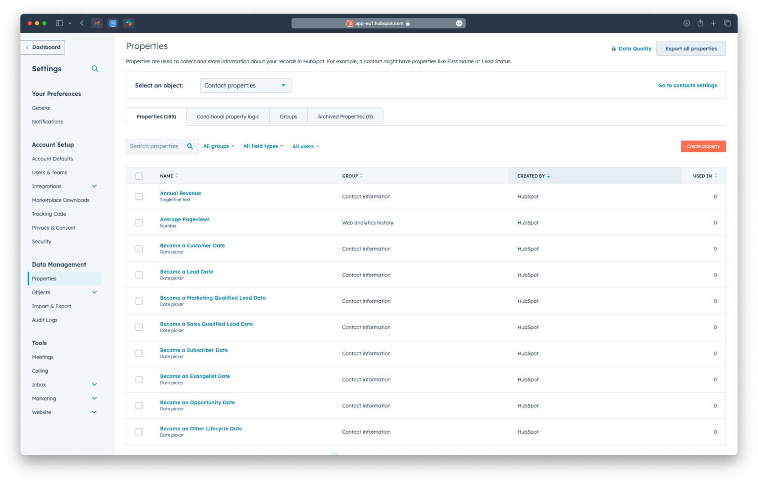Switch to the Archived Properties tab
This screenshot has height=482, width=758.
pyautogui.click(x=345, y=117)
